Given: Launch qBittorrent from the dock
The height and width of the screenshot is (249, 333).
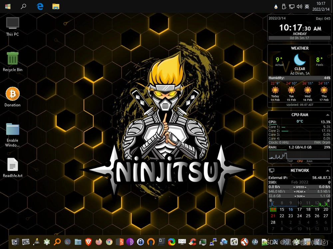Looking at the screenshot, I should tap(255, 242).
